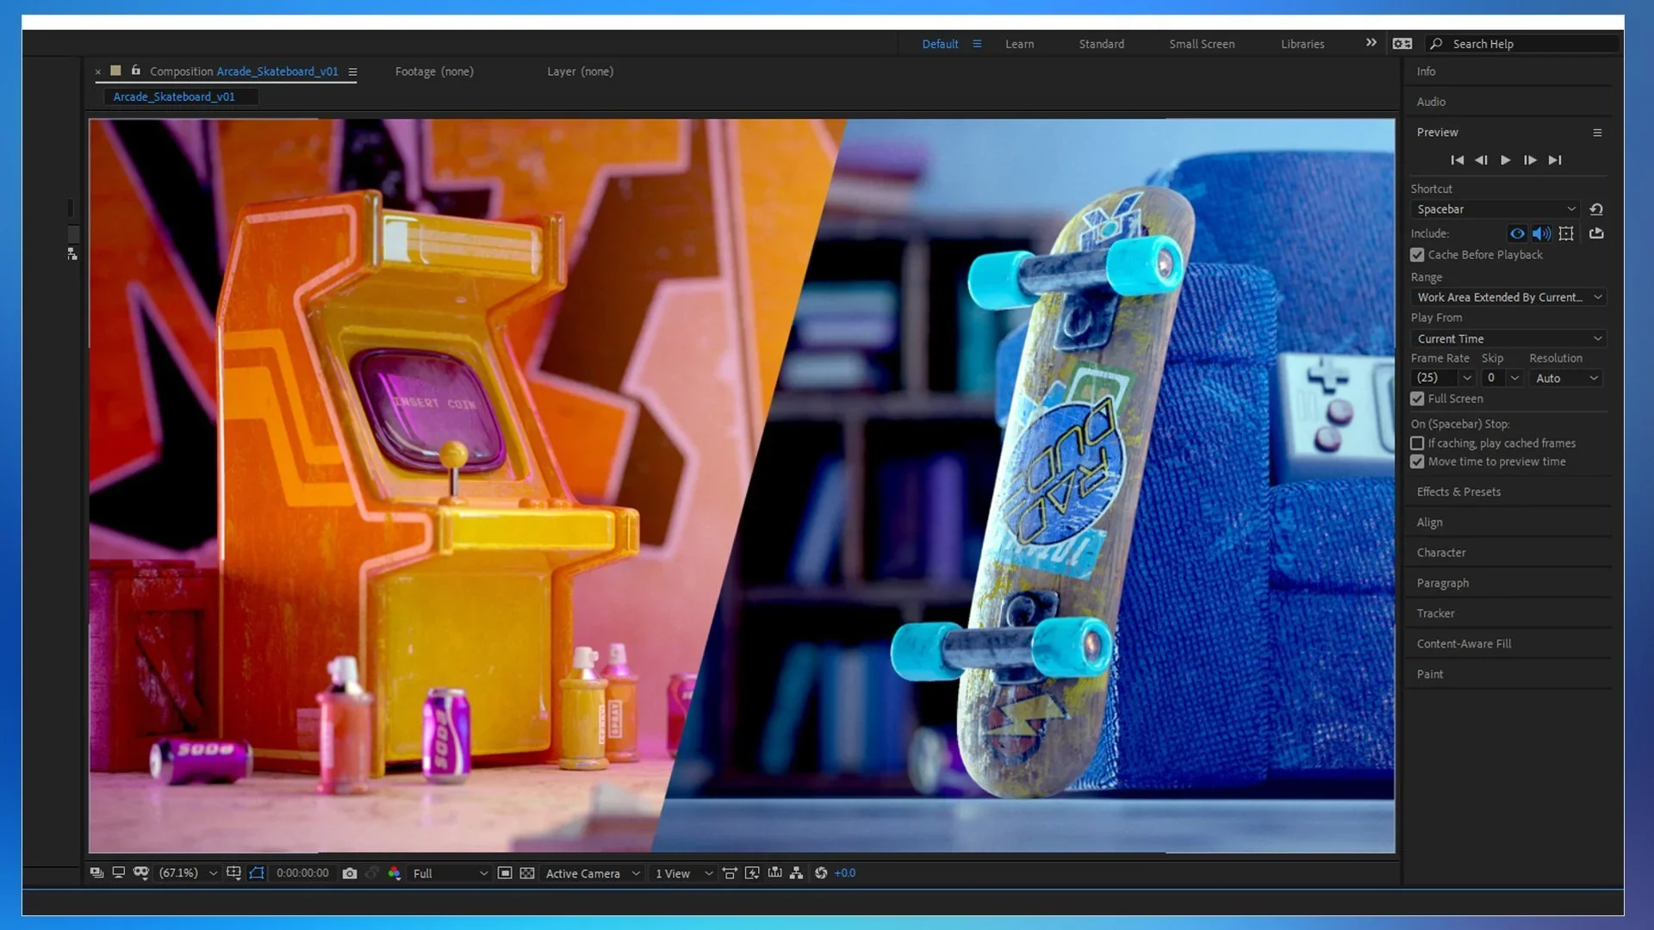This screenshot has height=930, width=1654.
Task: Open the Full resolution dropdown
Action: point(450,873)
